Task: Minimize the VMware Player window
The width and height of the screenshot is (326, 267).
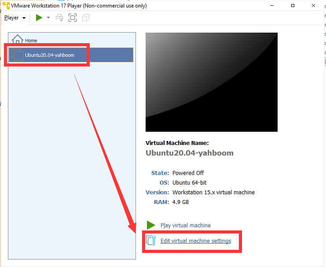Action: 272,6
